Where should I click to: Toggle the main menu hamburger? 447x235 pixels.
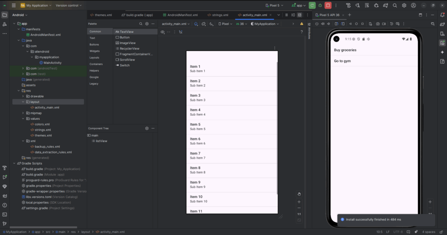point(14,5)
